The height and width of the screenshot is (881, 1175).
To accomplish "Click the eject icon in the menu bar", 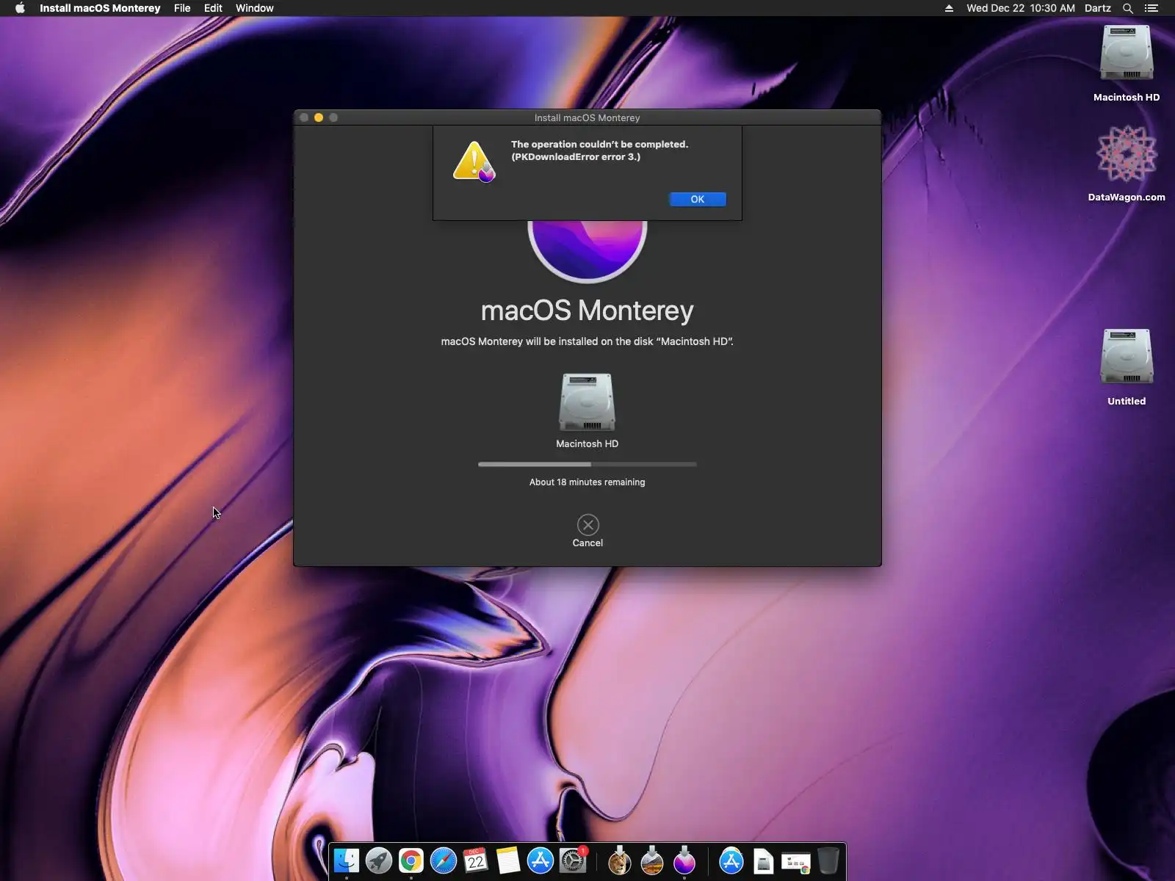I will tap(949, 8).
